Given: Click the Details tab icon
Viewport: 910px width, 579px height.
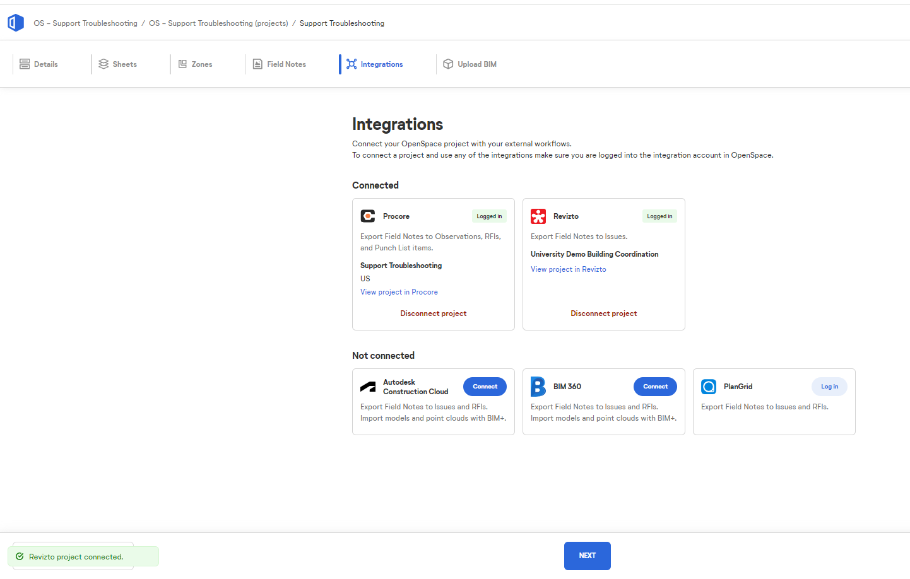Looking at the screenshot, I should 25,63.
